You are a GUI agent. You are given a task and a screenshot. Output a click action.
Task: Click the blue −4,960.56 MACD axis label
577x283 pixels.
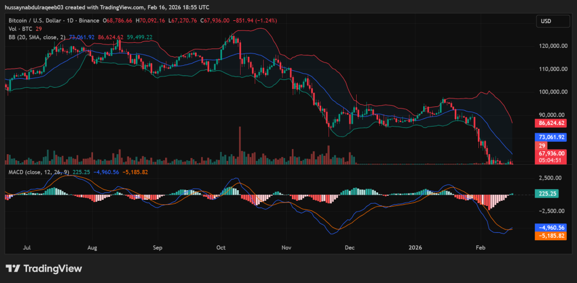click(551, 228)
